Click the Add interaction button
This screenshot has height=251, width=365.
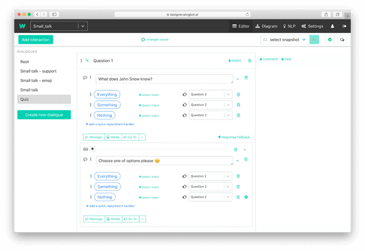(36, 40)
